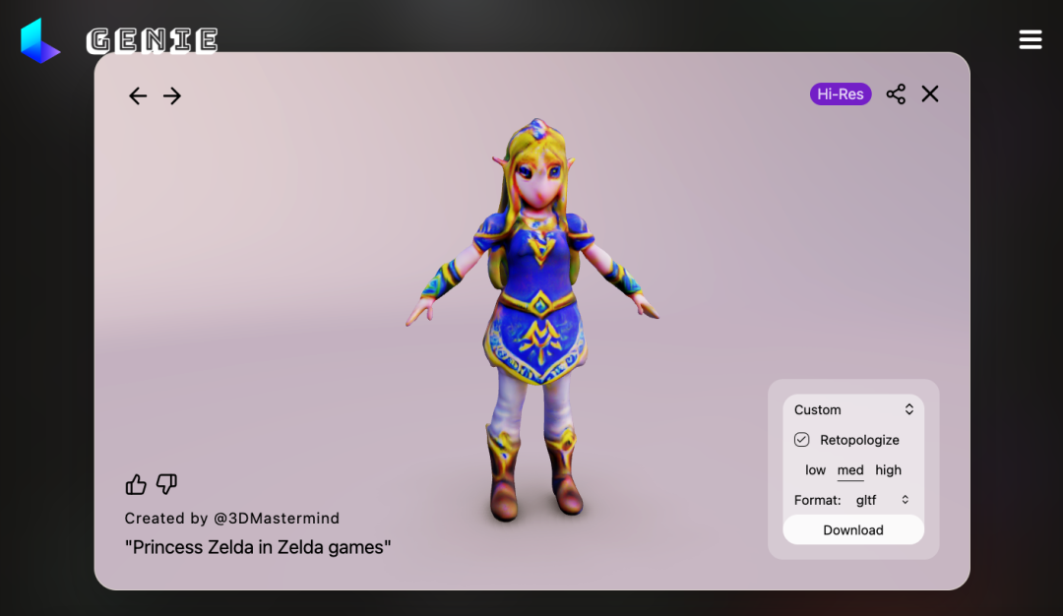The width and height of the screenshot is (1063, 616).
Task: Click the Download button
Action: 853,530
